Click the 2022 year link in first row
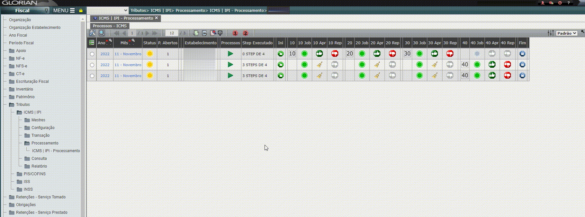This screenshot has height=217, width=585. pos(105,54)
